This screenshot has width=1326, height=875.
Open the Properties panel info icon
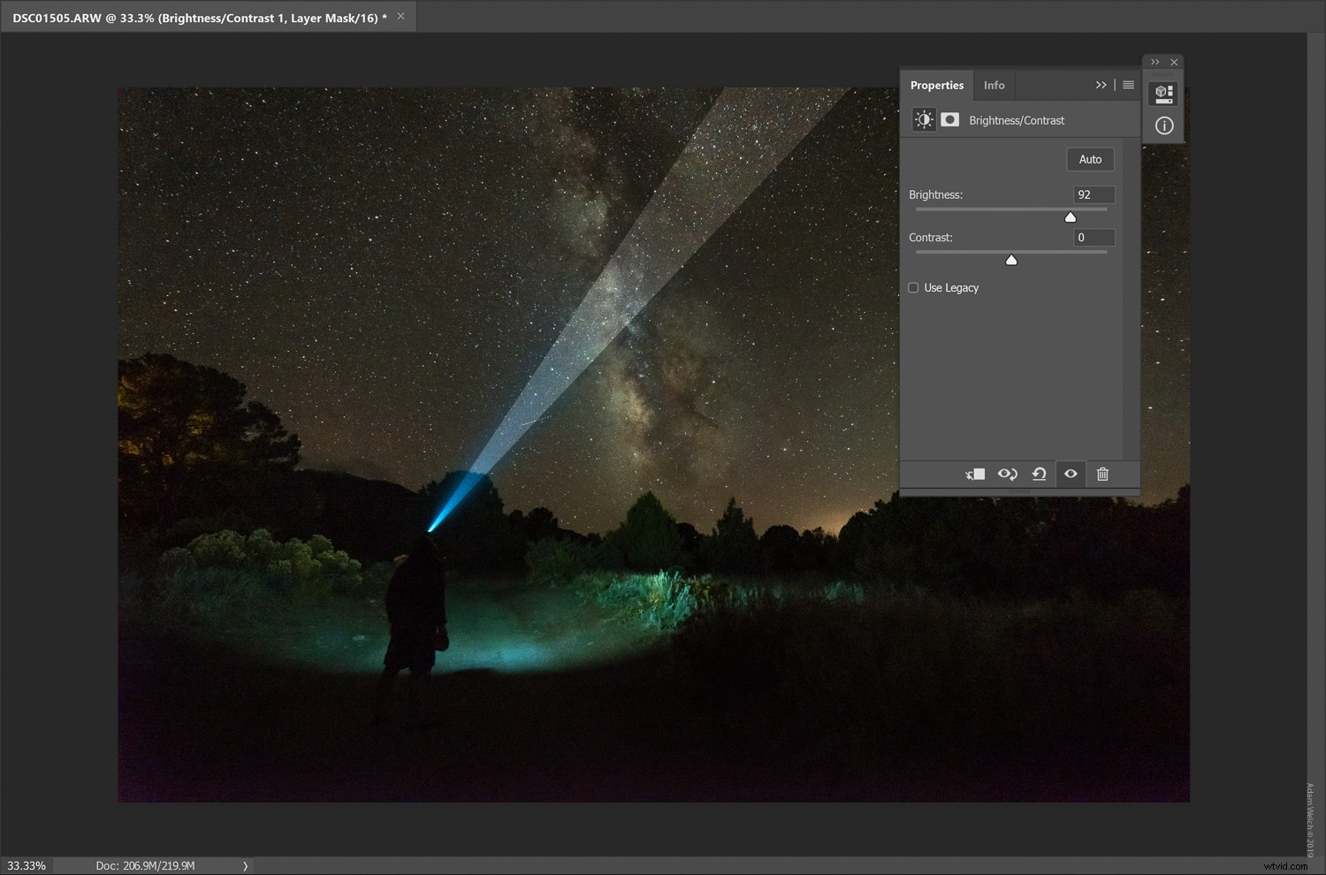[x=1163, y=126]
